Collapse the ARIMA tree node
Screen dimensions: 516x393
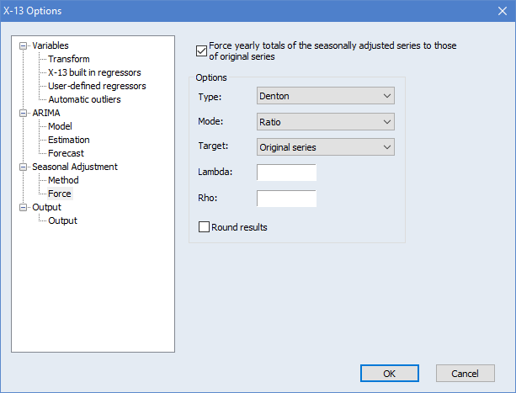tap(23, 113)
